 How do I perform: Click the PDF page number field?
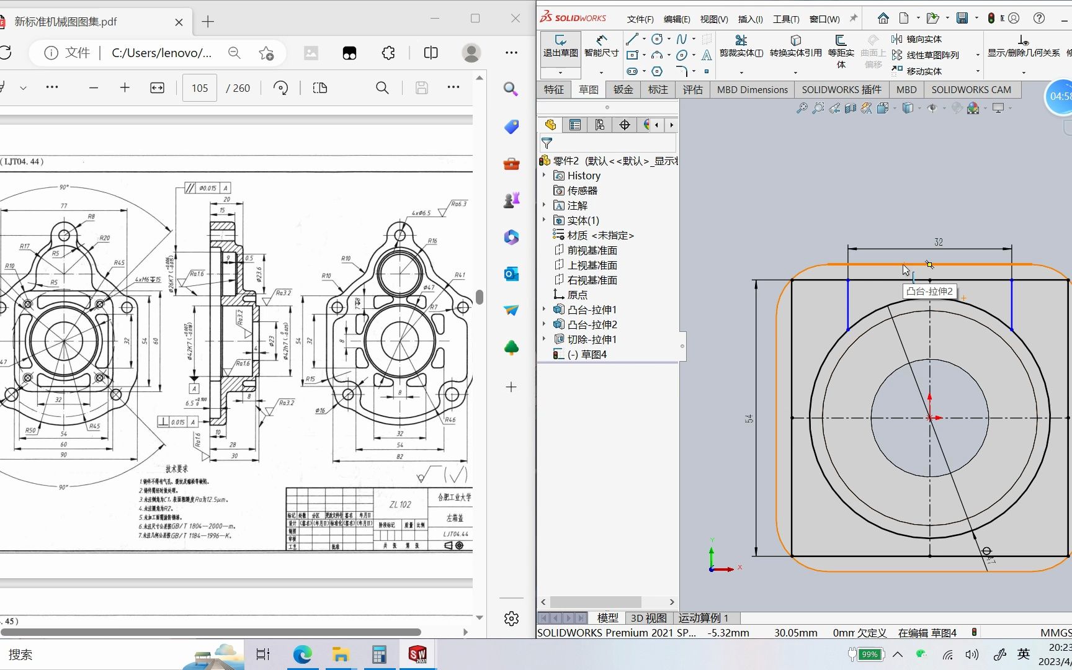point(200,88)
